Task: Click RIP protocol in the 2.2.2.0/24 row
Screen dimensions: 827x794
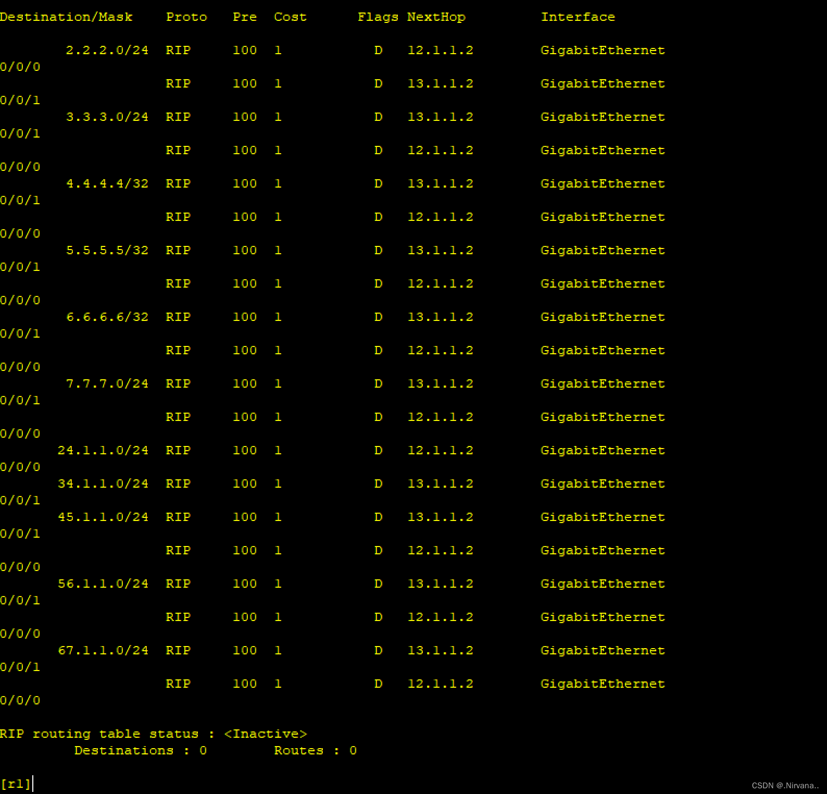Action: pos(178,51)
